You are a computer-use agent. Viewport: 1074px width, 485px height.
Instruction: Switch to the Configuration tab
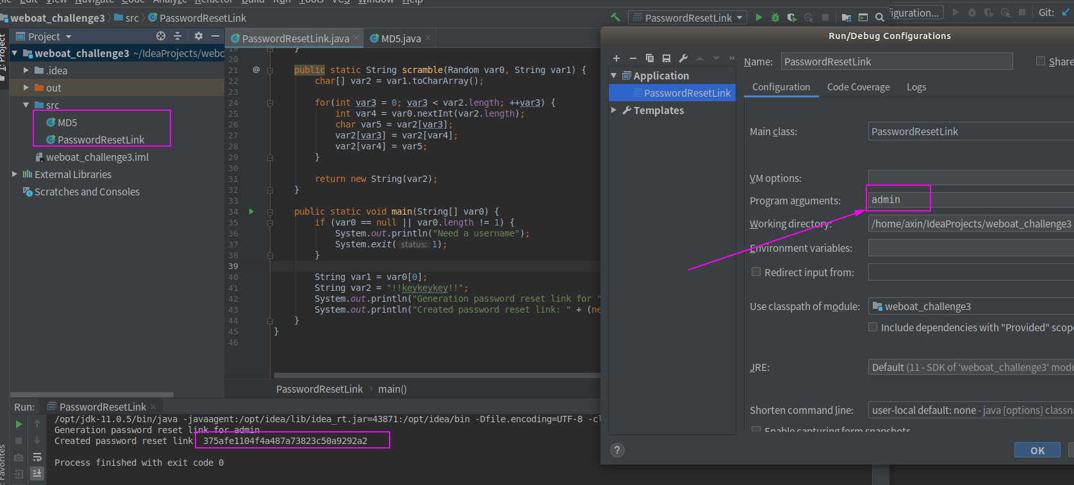coord(781,87)
